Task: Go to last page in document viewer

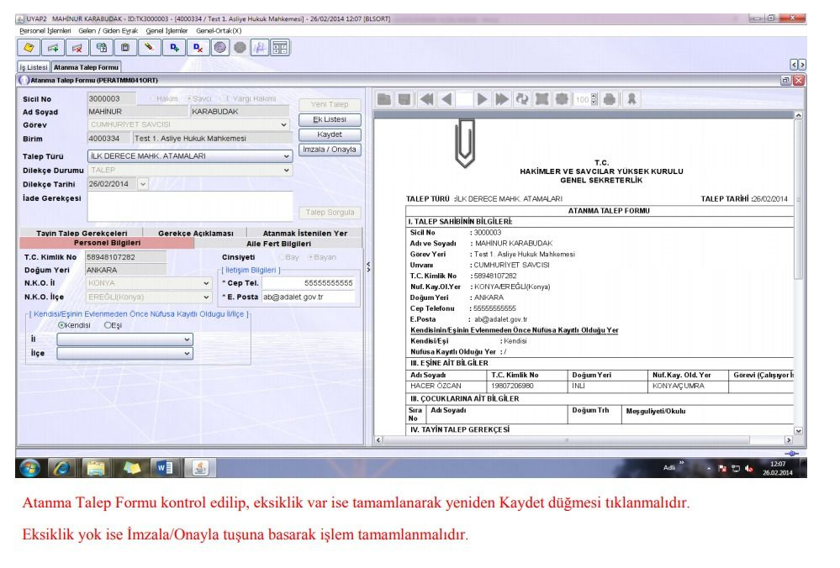Action: point(502,99)
